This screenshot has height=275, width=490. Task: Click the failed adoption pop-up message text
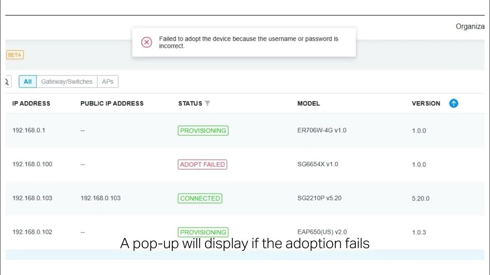coord(248,42)
